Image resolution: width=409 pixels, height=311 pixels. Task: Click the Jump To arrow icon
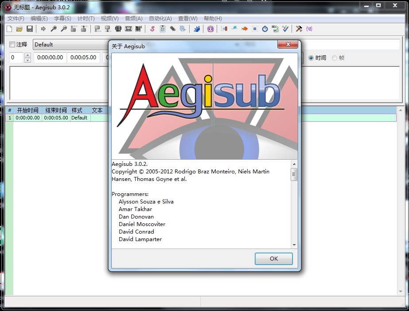43,29
